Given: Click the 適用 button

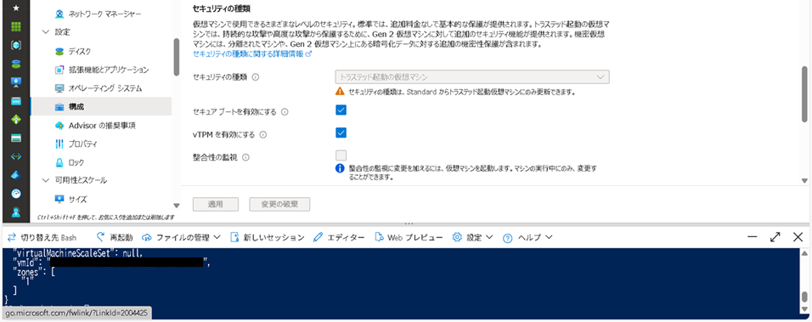Looking at the screenshot, I should pos(216,204).
